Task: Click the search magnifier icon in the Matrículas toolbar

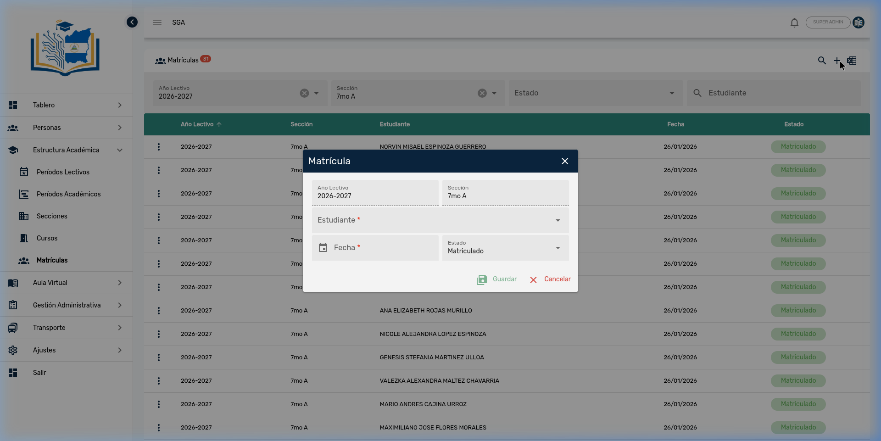Action: coord(822,61)
